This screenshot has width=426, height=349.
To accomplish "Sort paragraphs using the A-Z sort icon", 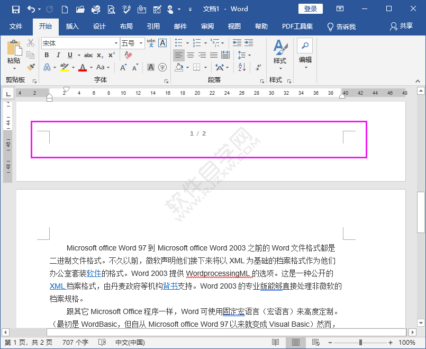I will click(240, 67).
